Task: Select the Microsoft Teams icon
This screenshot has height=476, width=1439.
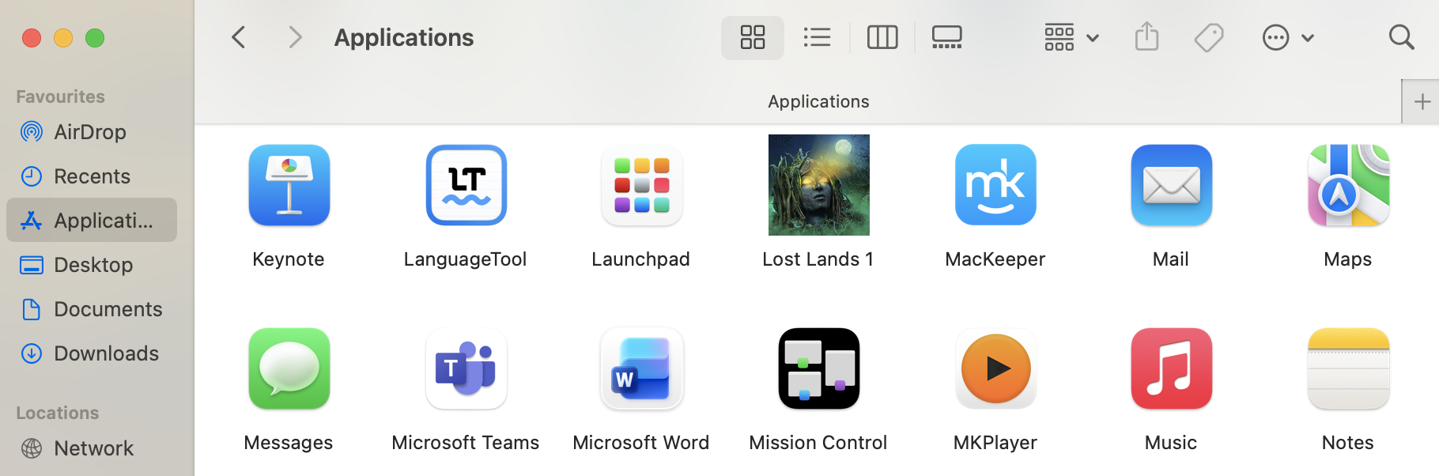Action: click(x=466, y=368)
